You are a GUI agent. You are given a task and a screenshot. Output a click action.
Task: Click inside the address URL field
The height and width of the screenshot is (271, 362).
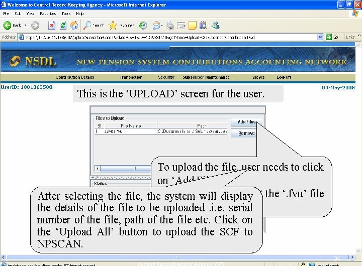click(170, 37)
